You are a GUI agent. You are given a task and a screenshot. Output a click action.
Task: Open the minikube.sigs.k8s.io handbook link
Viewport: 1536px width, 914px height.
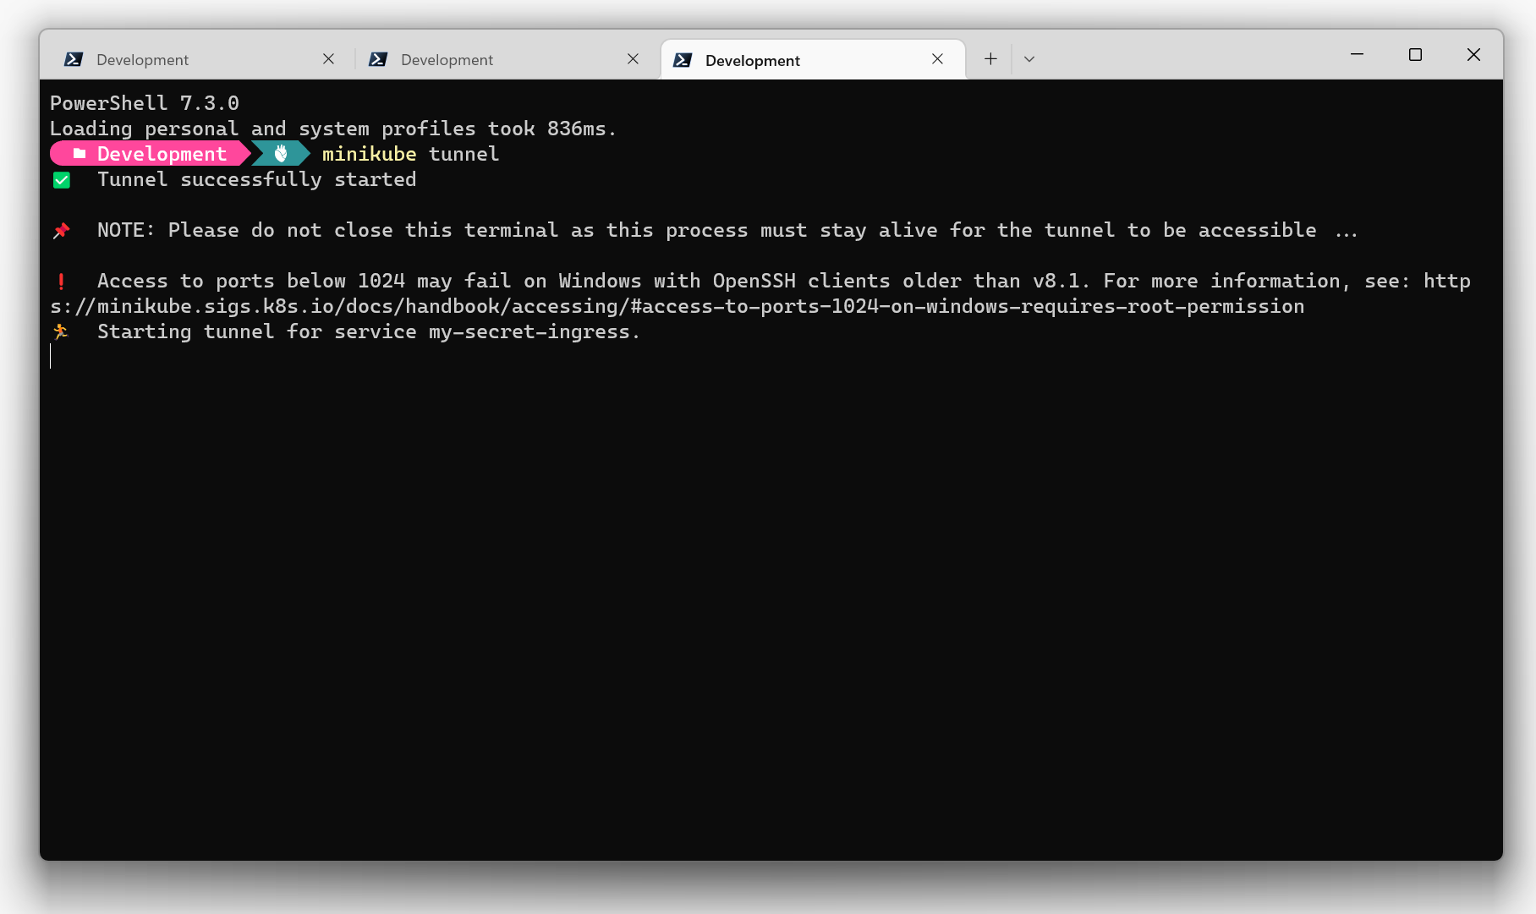pos(677,306)
